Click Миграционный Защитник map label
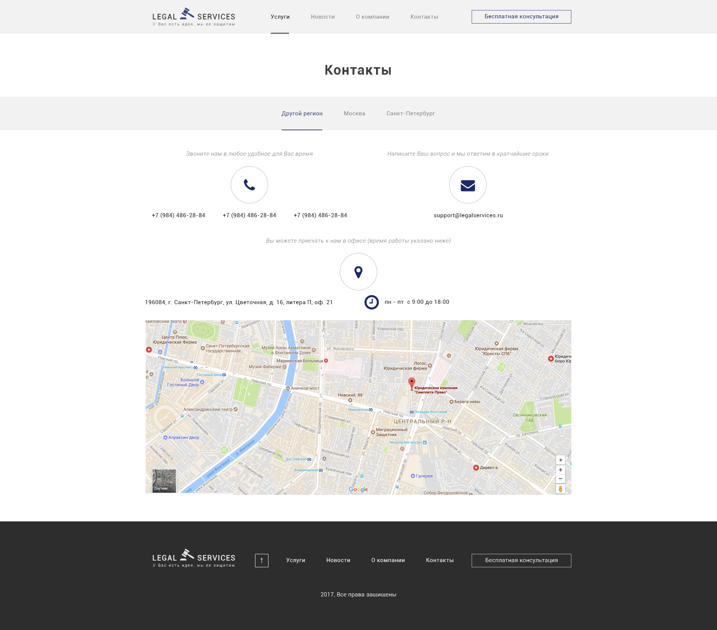Screen dimensions: 717x630 [391, 432]
